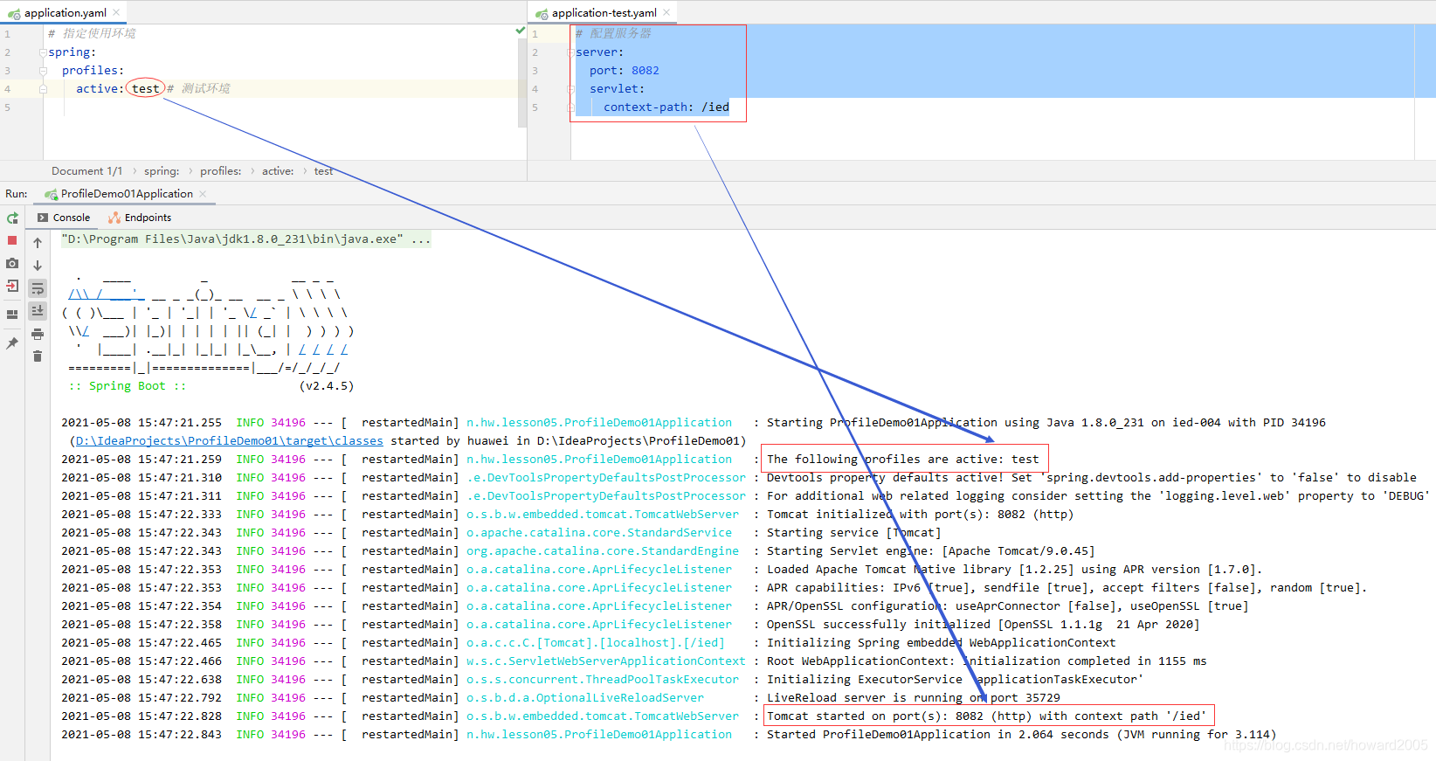Click the Up the stack trace arrow
The width and height of the screenshot is (1436, 761).
click(38, 243)
